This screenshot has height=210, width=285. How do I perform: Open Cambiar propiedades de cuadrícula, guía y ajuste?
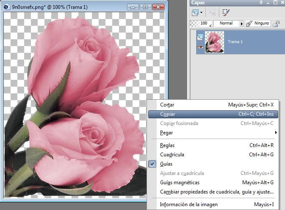pyautogui.click(x=213, y=192)
